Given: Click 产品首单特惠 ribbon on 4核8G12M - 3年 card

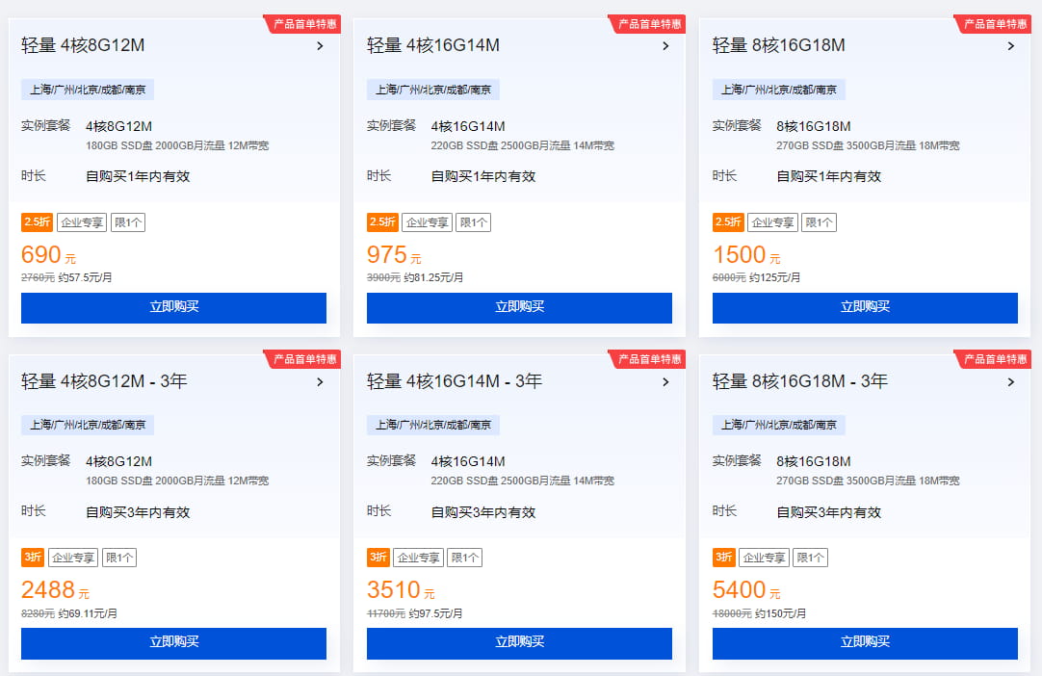Looking at the screenshot, I should coord(303,359).
